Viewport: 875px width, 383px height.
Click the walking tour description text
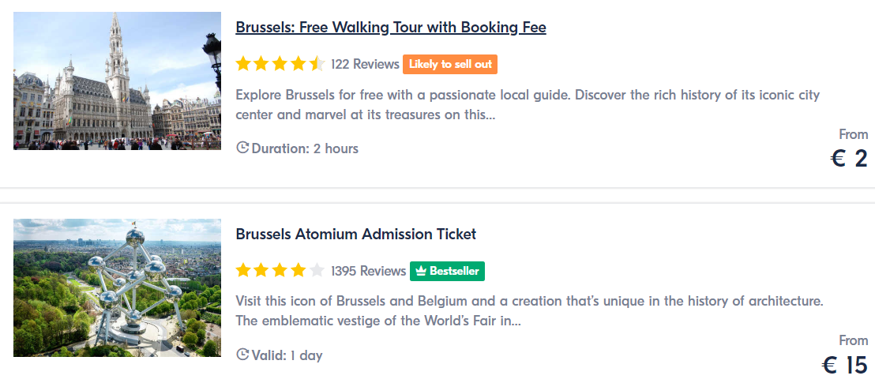tap(528, 105)
